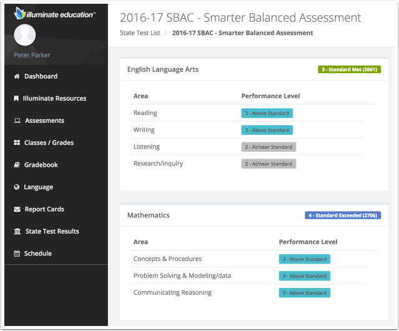Viewport: 399px width, 331px height.
Task: Click the Writing area row label
Action: coord(144,130)
